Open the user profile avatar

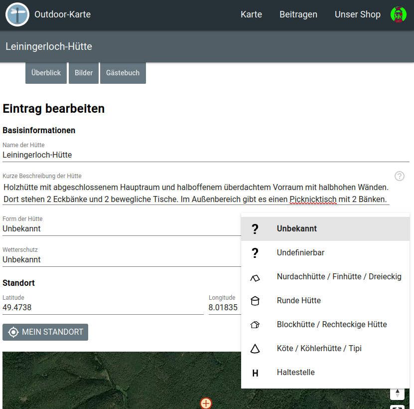(398, 14)
